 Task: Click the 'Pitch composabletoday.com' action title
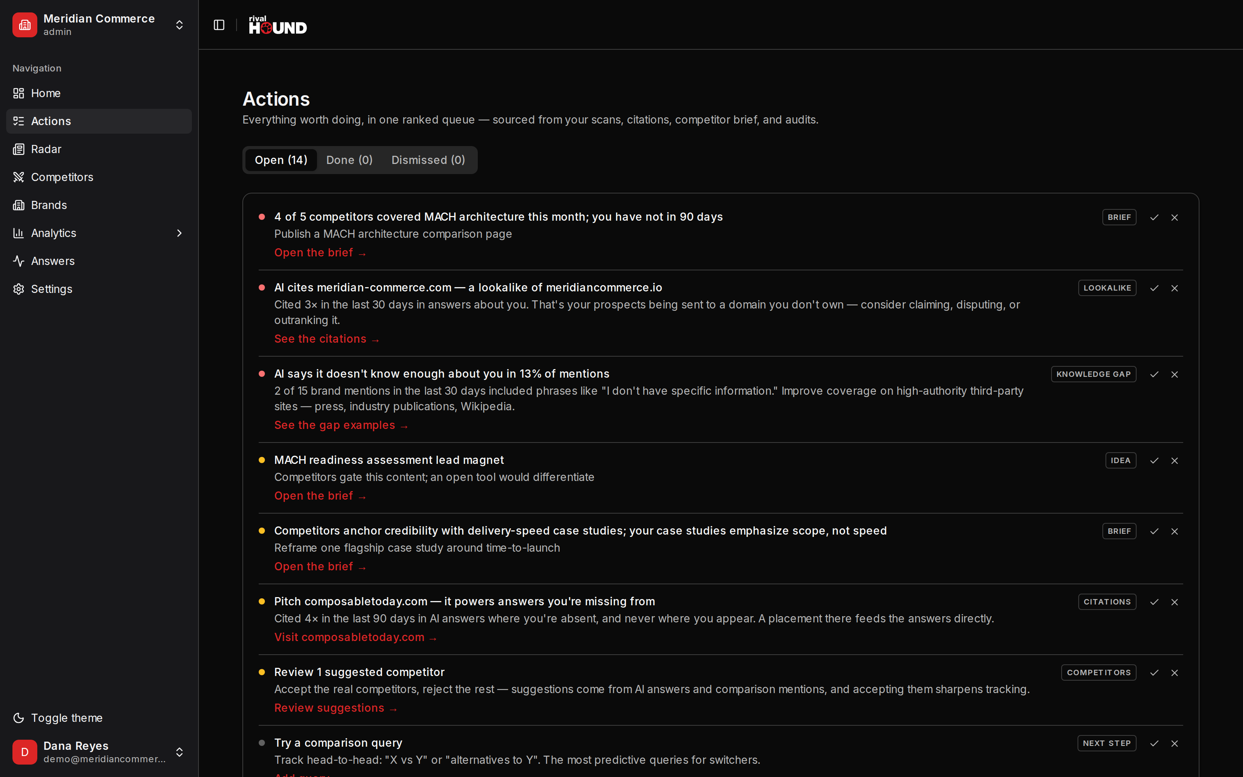pos(464,602)
